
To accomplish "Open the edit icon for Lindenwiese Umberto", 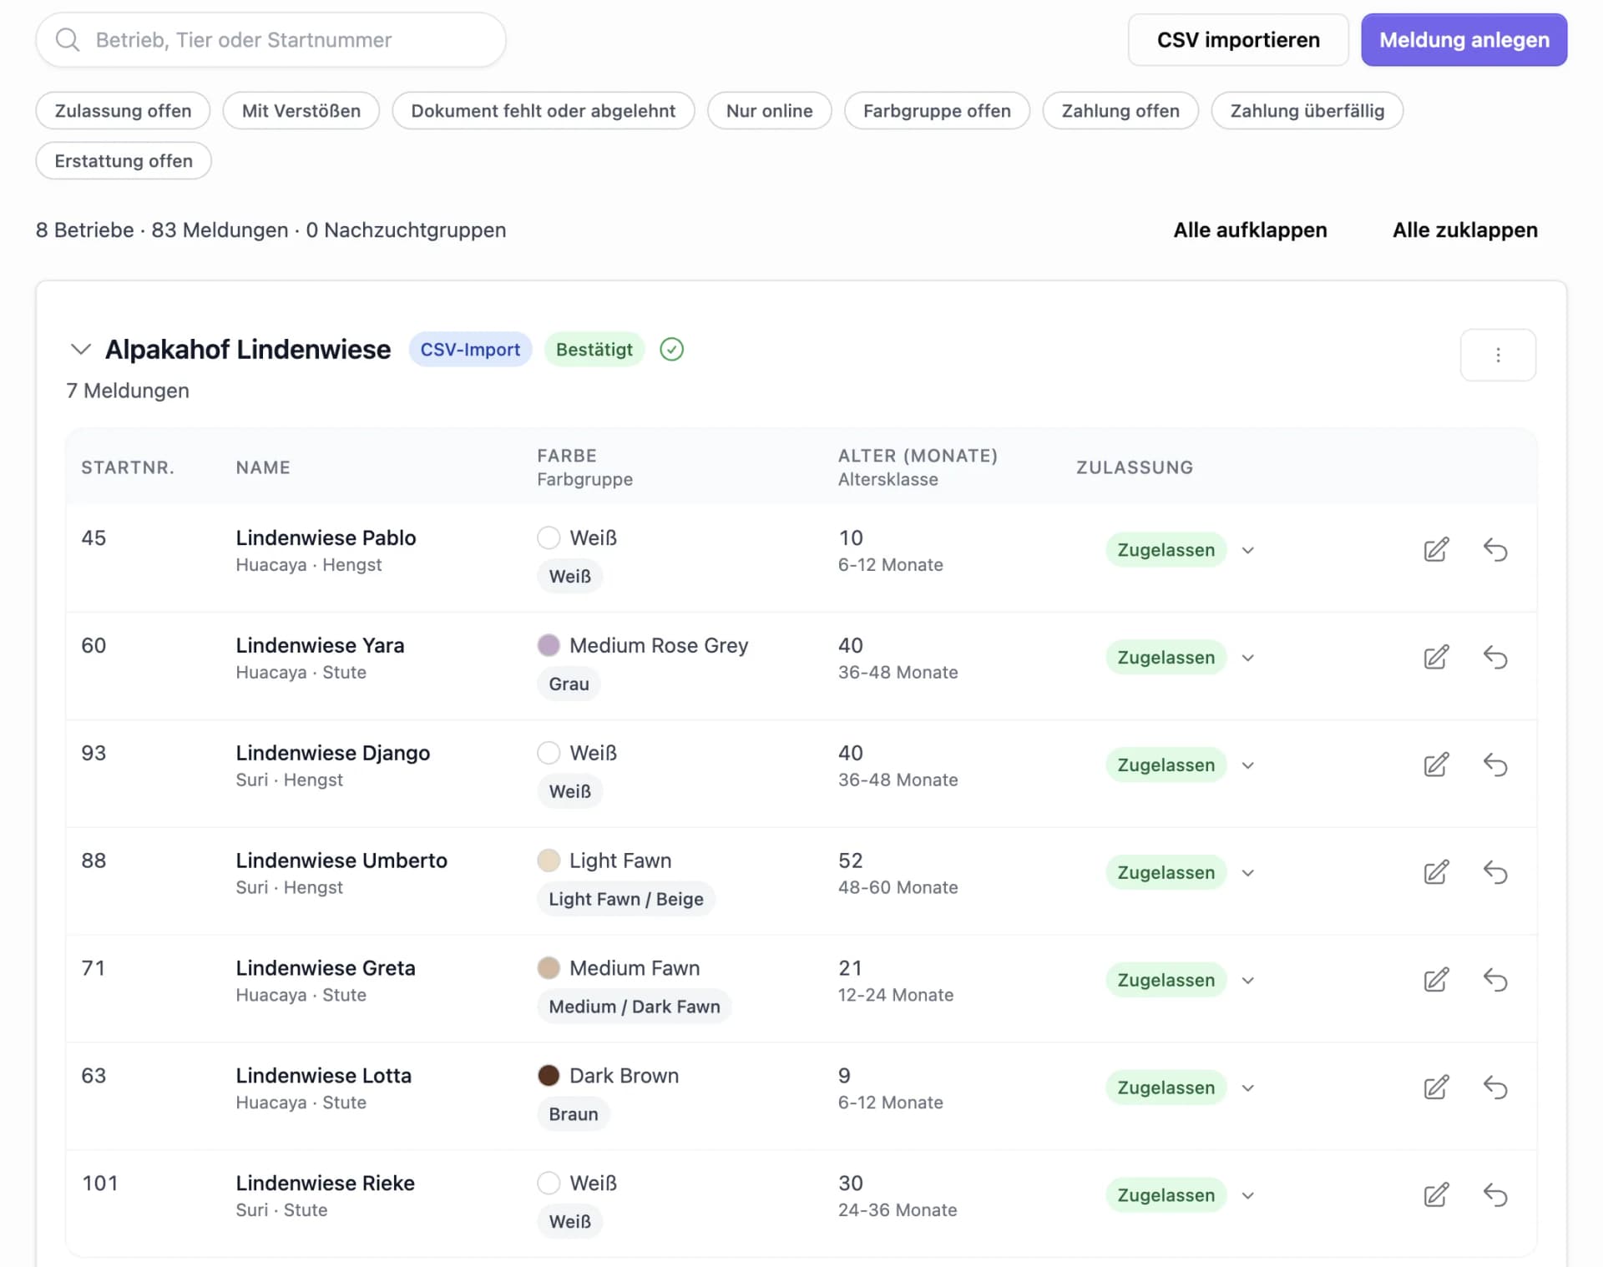I will [x=1435, y=872].
